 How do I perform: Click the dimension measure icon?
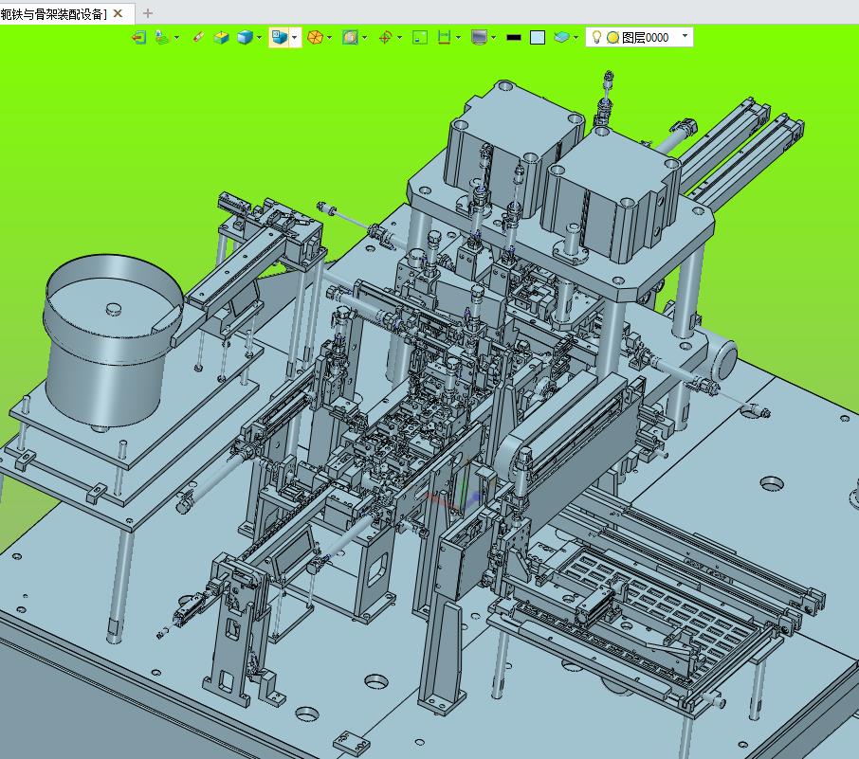pyautogui.click(x=444, y=37)
